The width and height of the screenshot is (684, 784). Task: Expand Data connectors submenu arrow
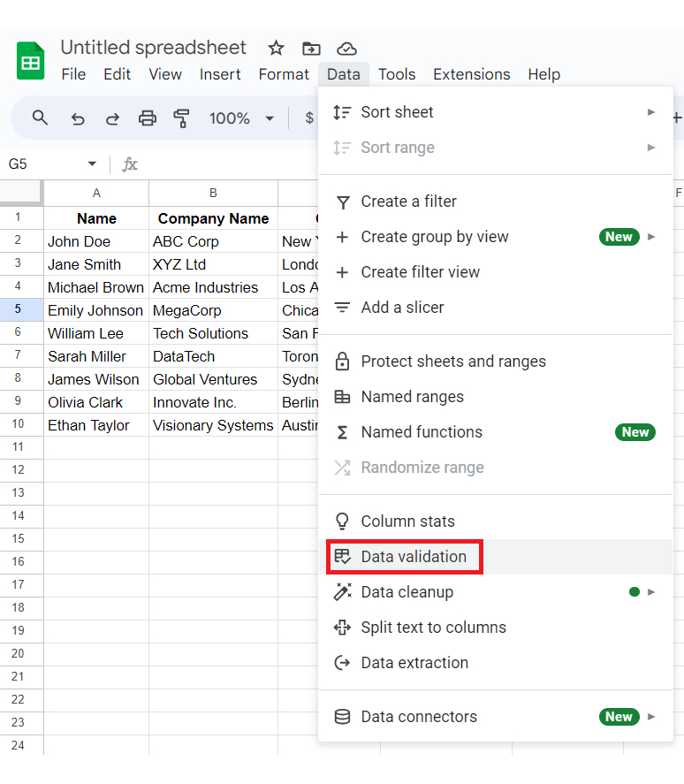(651, 717)
